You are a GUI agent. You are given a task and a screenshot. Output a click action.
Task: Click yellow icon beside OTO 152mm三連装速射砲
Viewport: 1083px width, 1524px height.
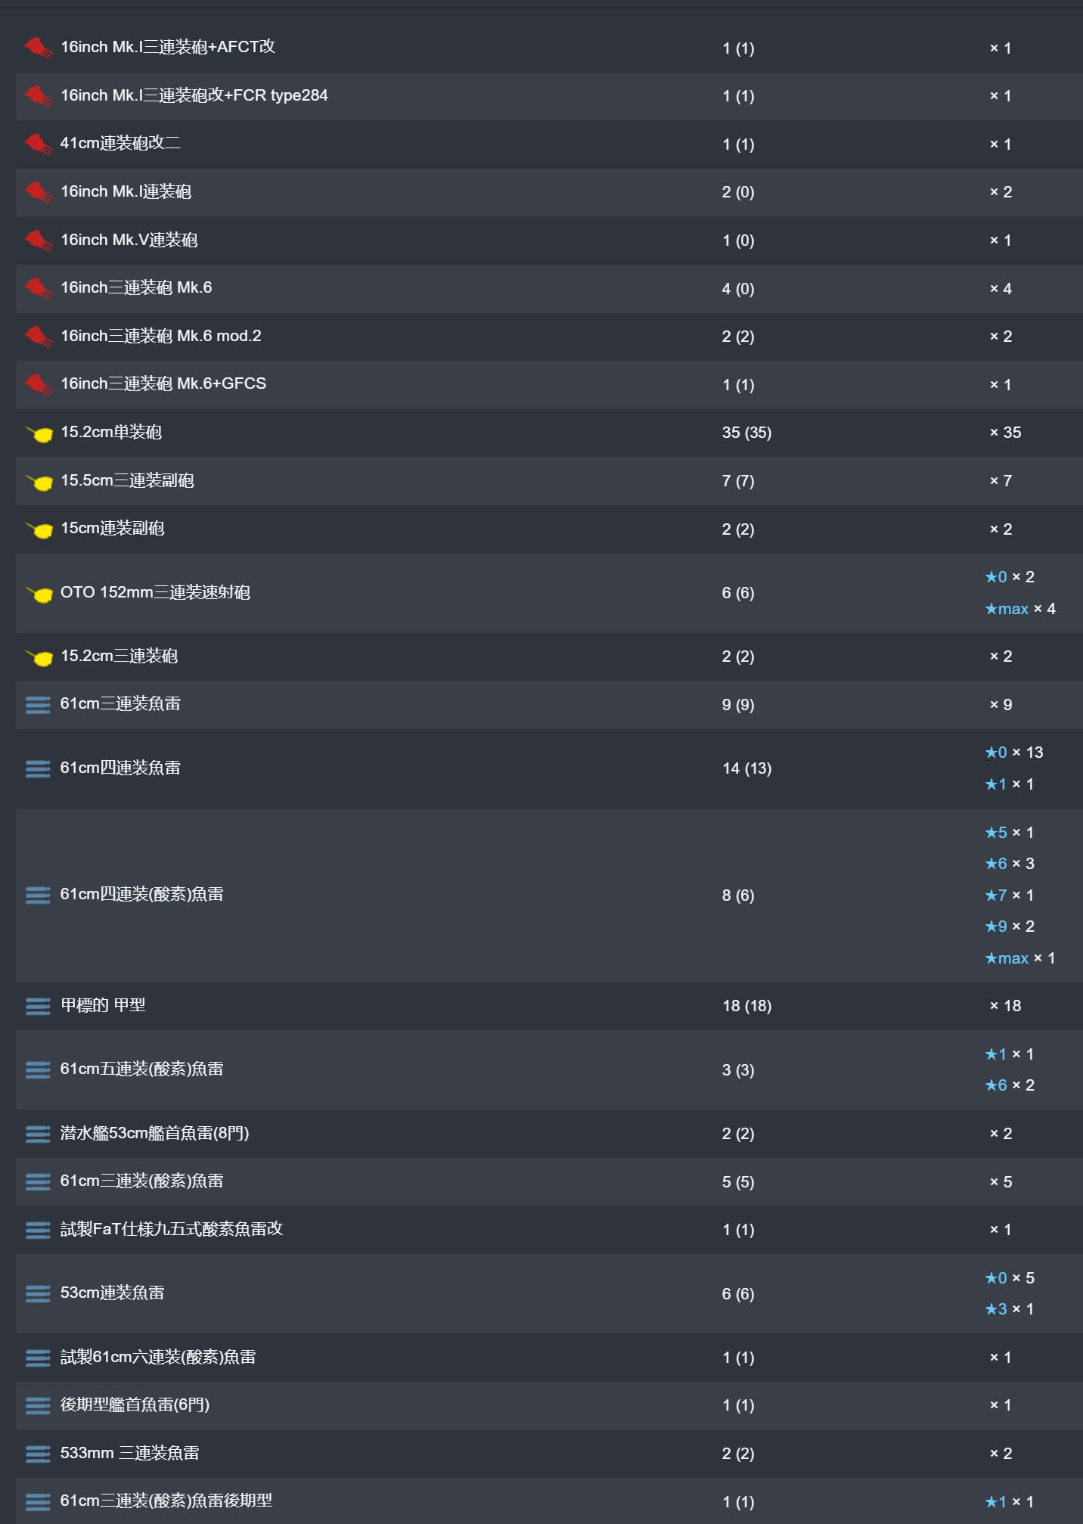click(x=39, y=594)
